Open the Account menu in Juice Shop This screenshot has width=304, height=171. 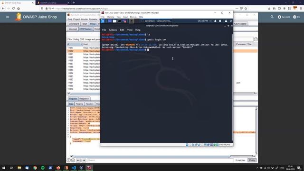[284, 17]
